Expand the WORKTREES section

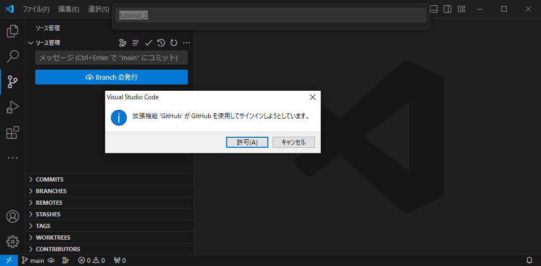tap(109, 237)
